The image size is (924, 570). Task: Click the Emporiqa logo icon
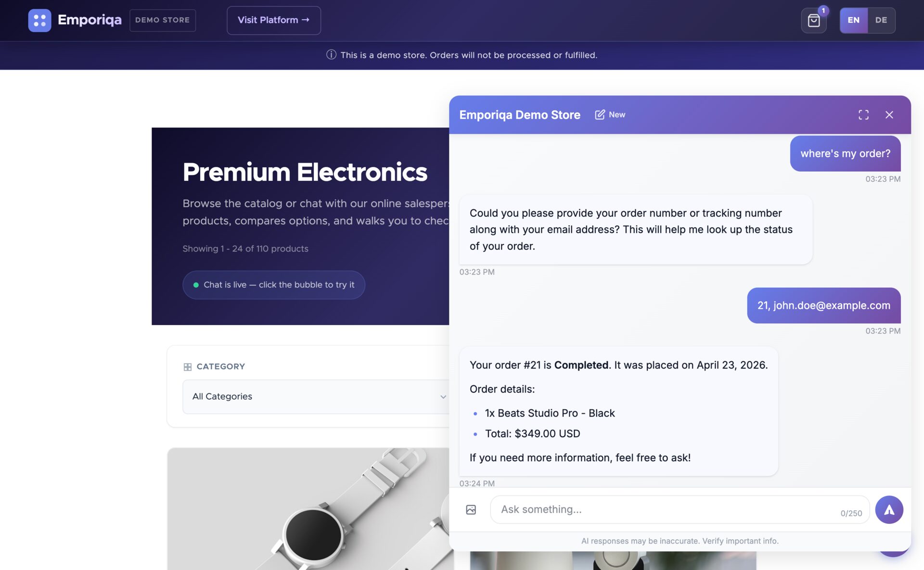click(x=39, y=20)
